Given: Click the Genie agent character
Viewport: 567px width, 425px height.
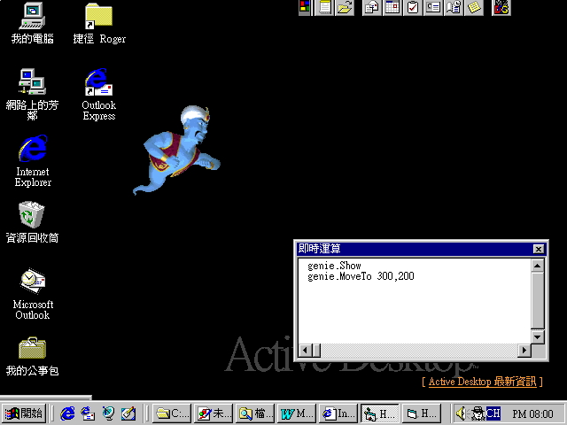Looking at the screenshot, I should point(182,146).
